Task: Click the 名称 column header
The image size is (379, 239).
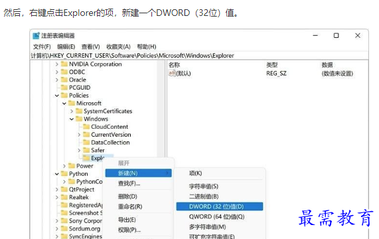Action: pyautogui.click(x=174, y=65)
